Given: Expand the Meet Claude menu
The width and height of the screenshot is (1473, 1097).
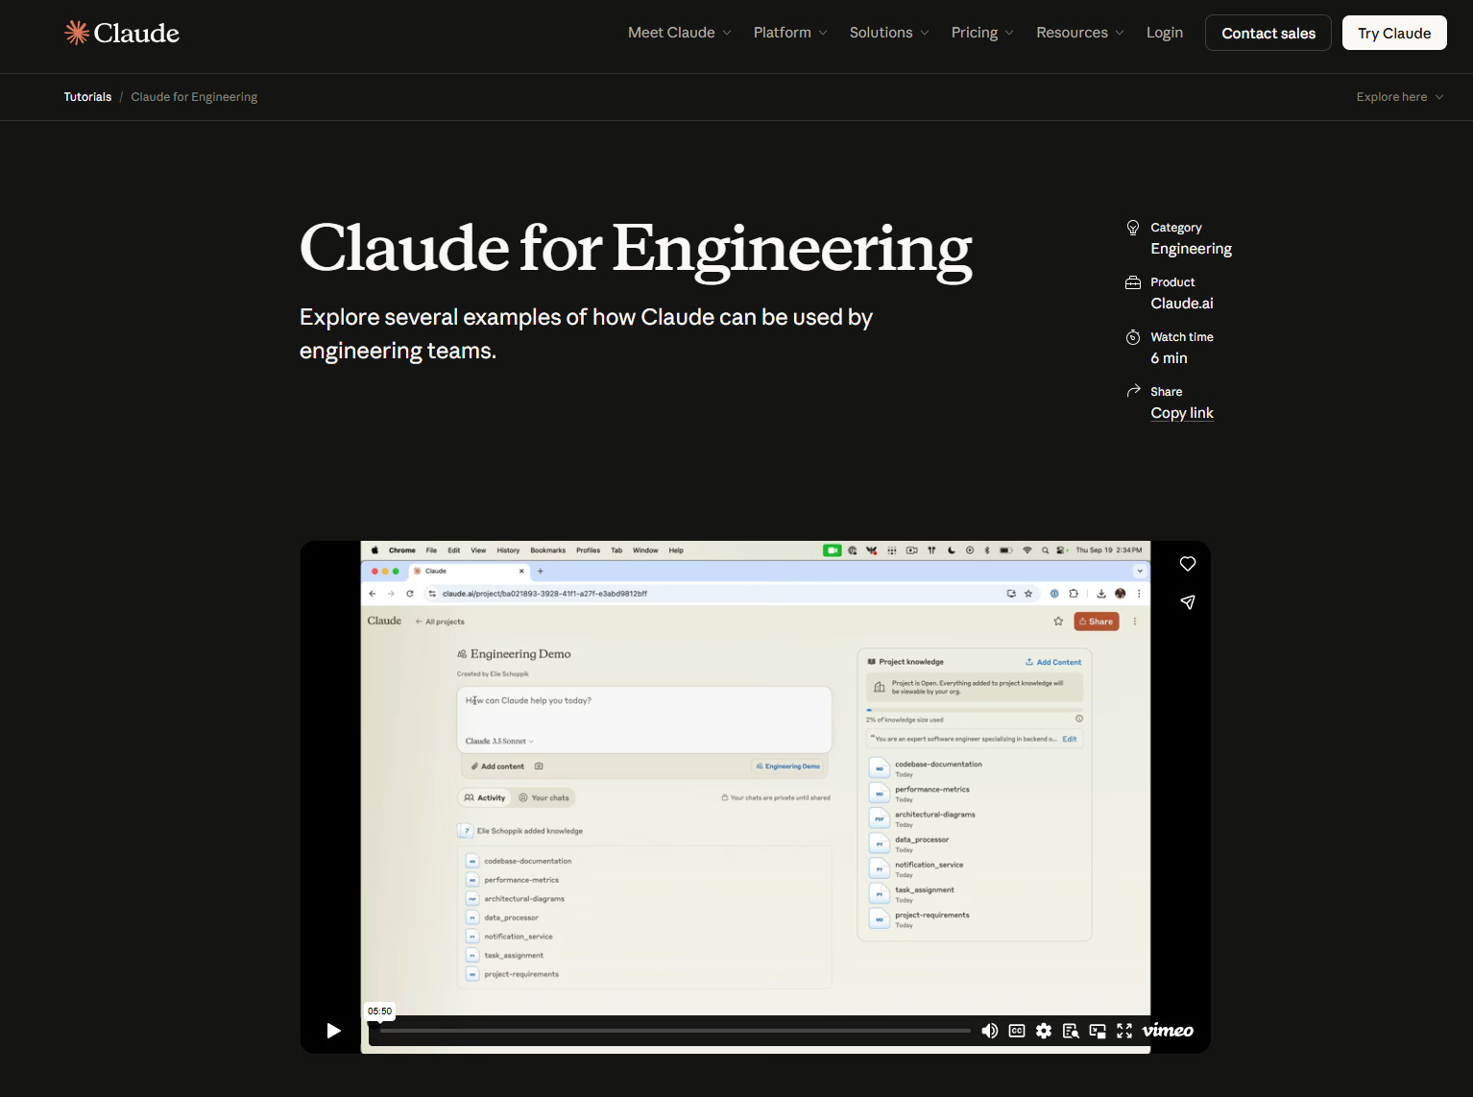Looking at the screenshot, I should click(680, 33).
